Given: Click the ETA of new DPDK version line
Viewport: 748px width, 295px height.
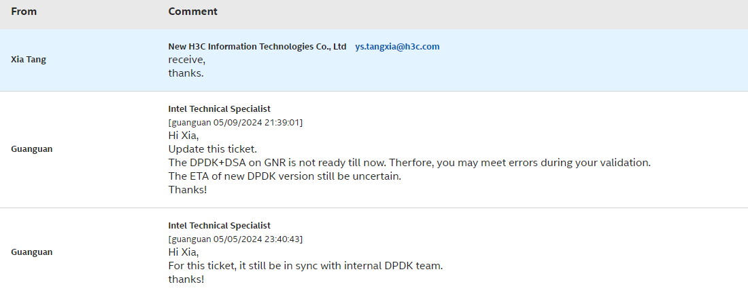Looking at the screenshot, I should point(285,176).
